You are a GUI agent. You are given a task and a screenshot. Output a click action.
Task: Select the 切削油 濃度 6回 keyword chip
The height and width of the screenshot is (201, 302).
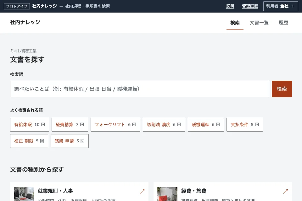(164, 125)
